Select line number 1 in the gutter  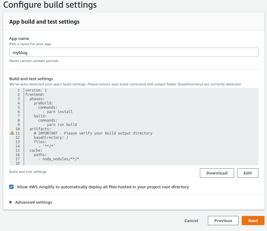pyautogui.click(x=18, y=90)
